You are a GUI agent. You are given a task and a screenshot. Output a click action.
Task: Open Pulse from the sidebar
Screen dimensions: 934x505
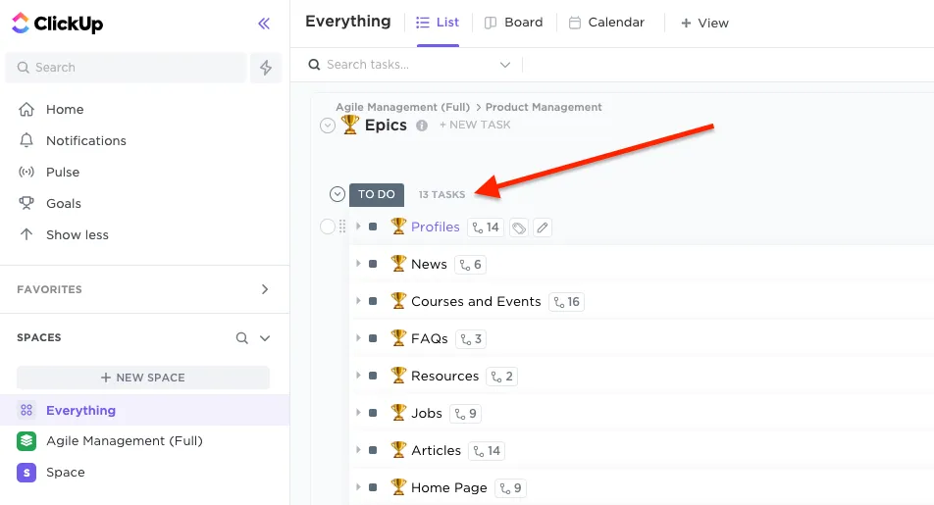tap(27, 172)
